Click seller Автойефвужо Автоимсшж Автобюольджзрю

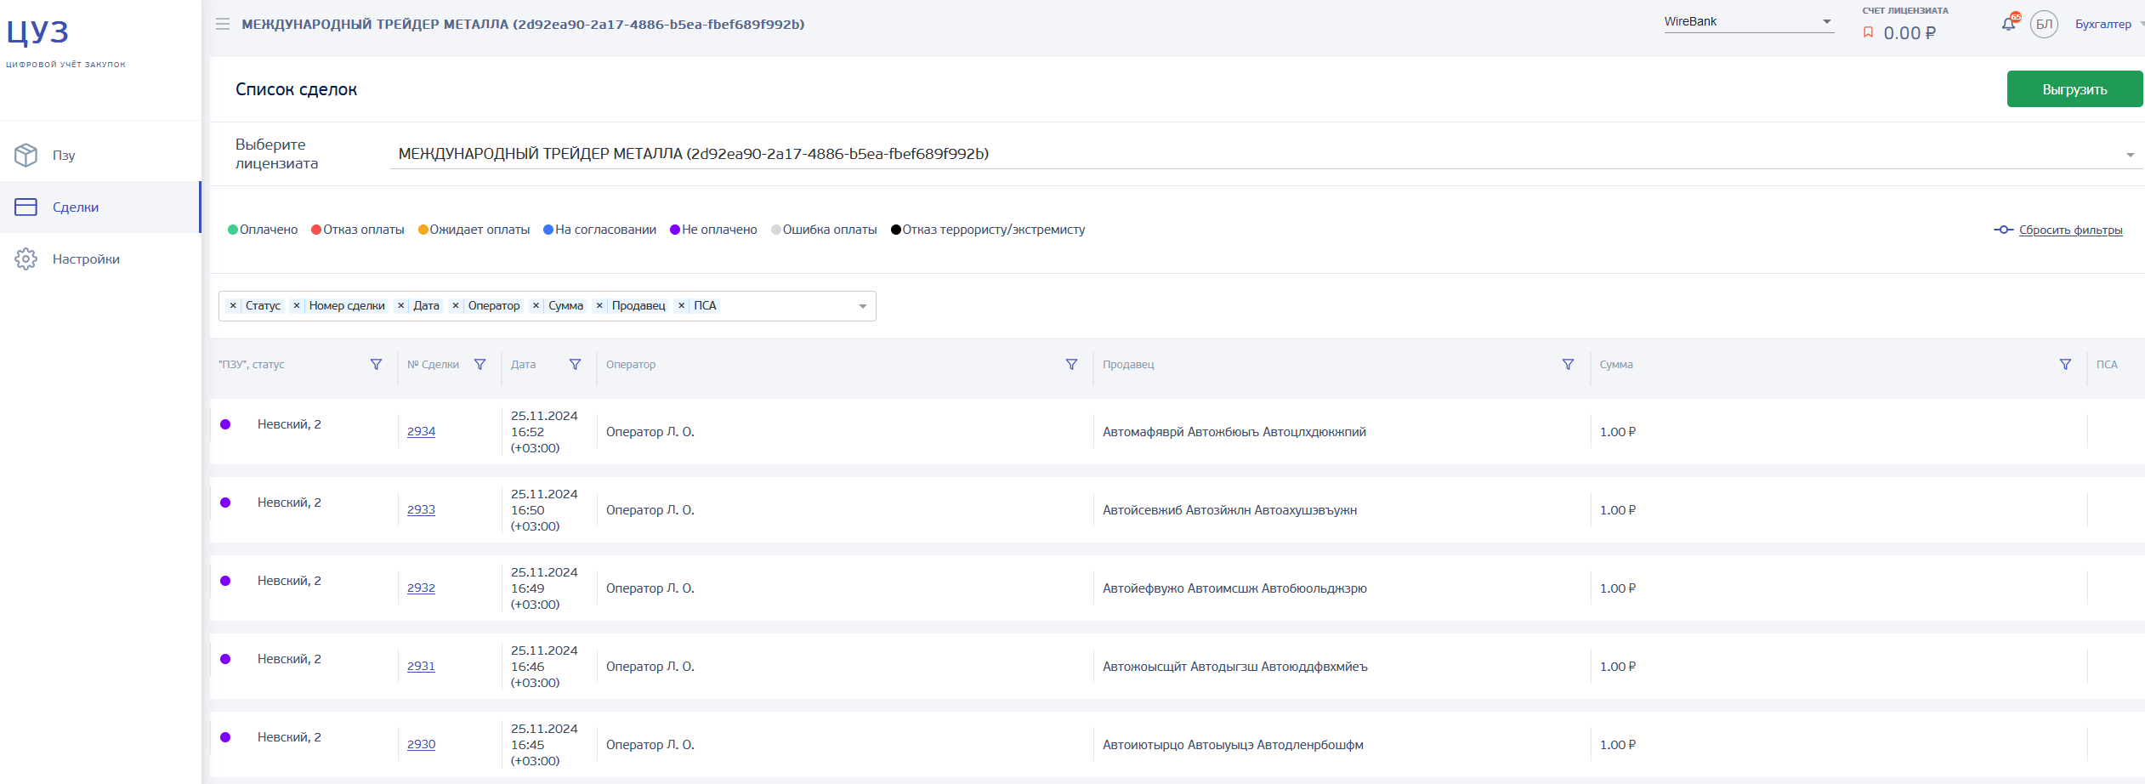point(1234,588)
